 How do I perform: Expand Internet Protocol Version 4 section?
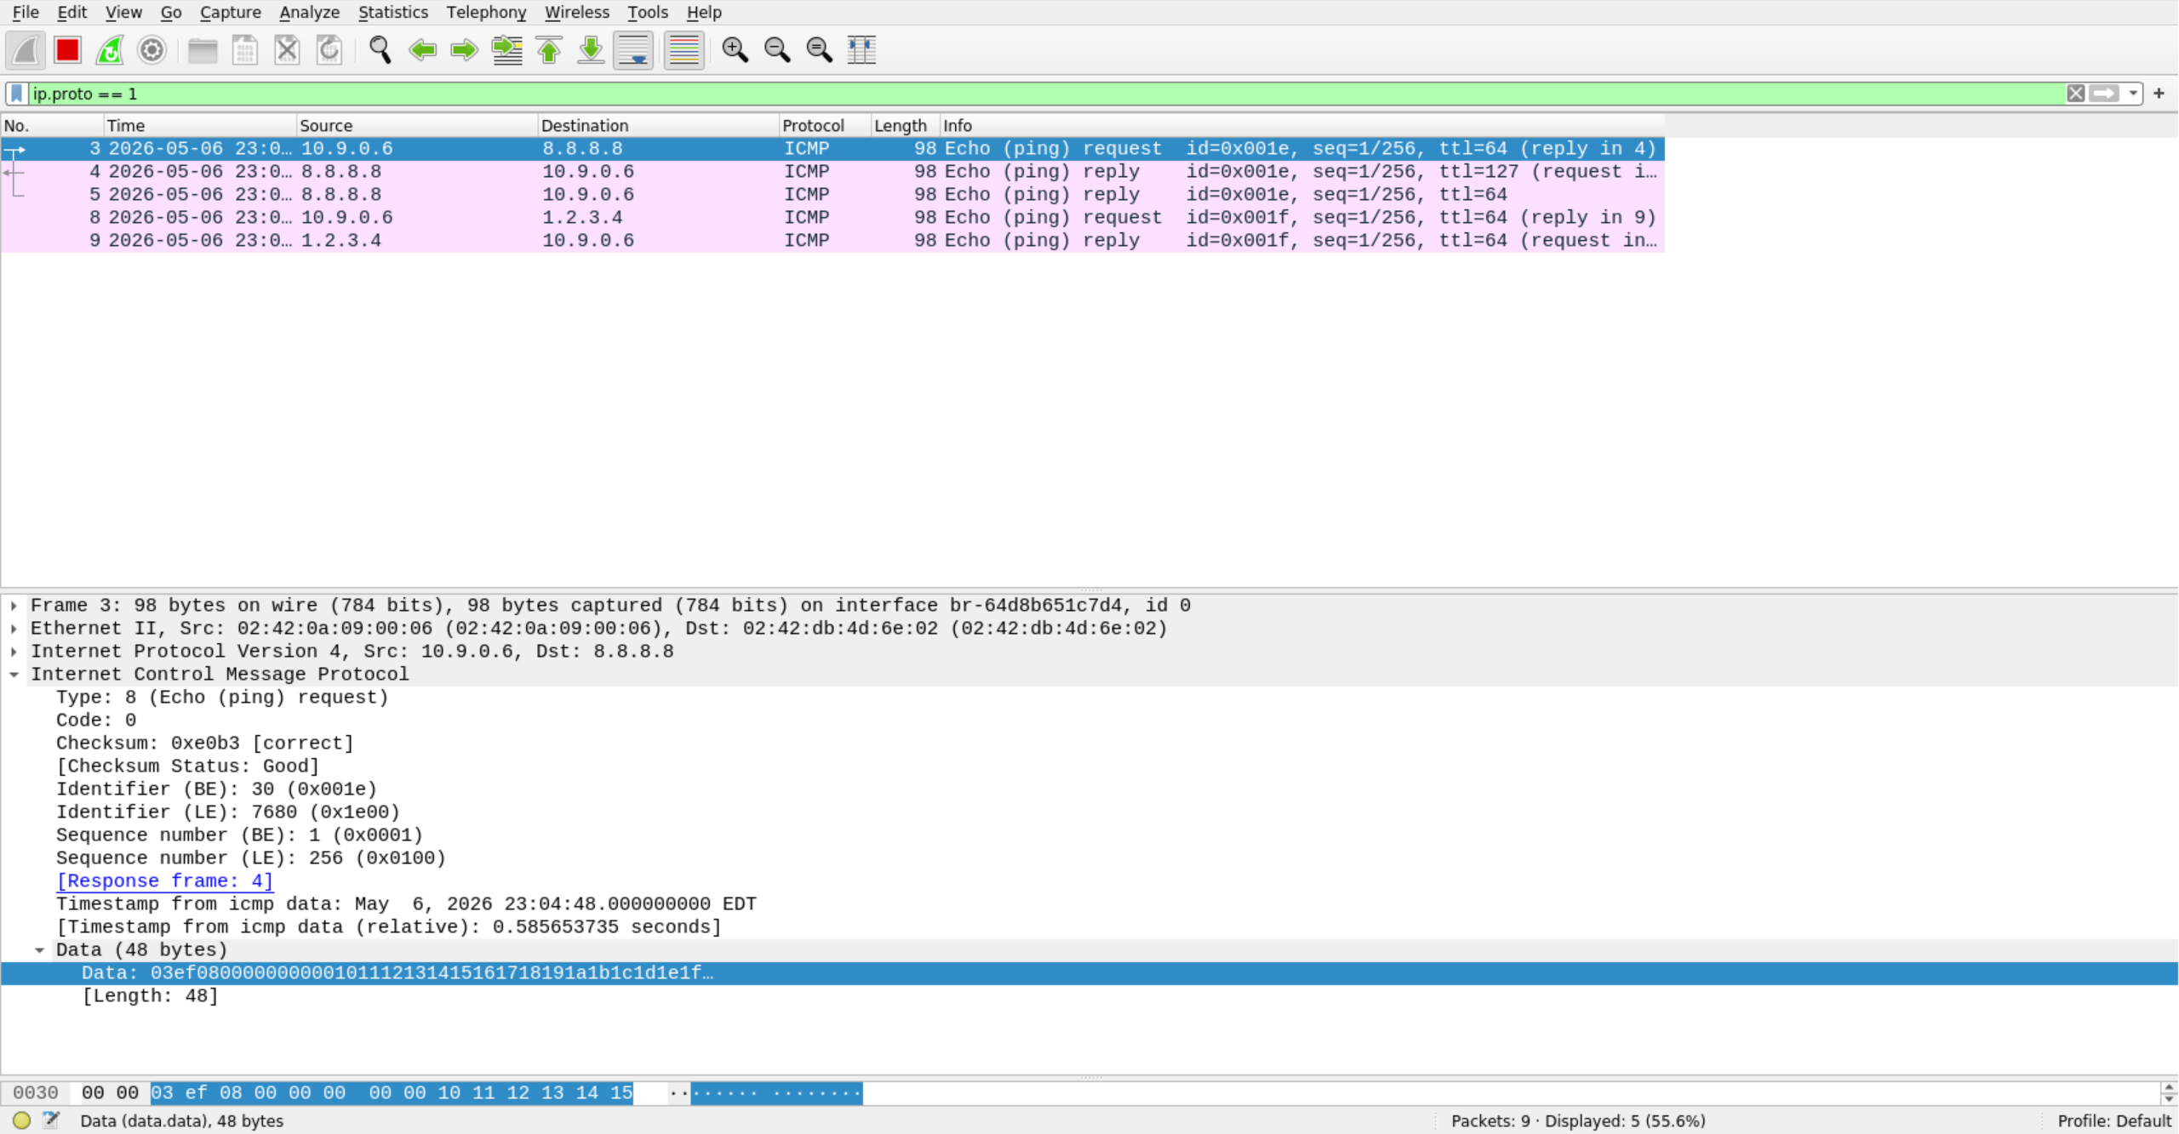(x=14, y=652)
